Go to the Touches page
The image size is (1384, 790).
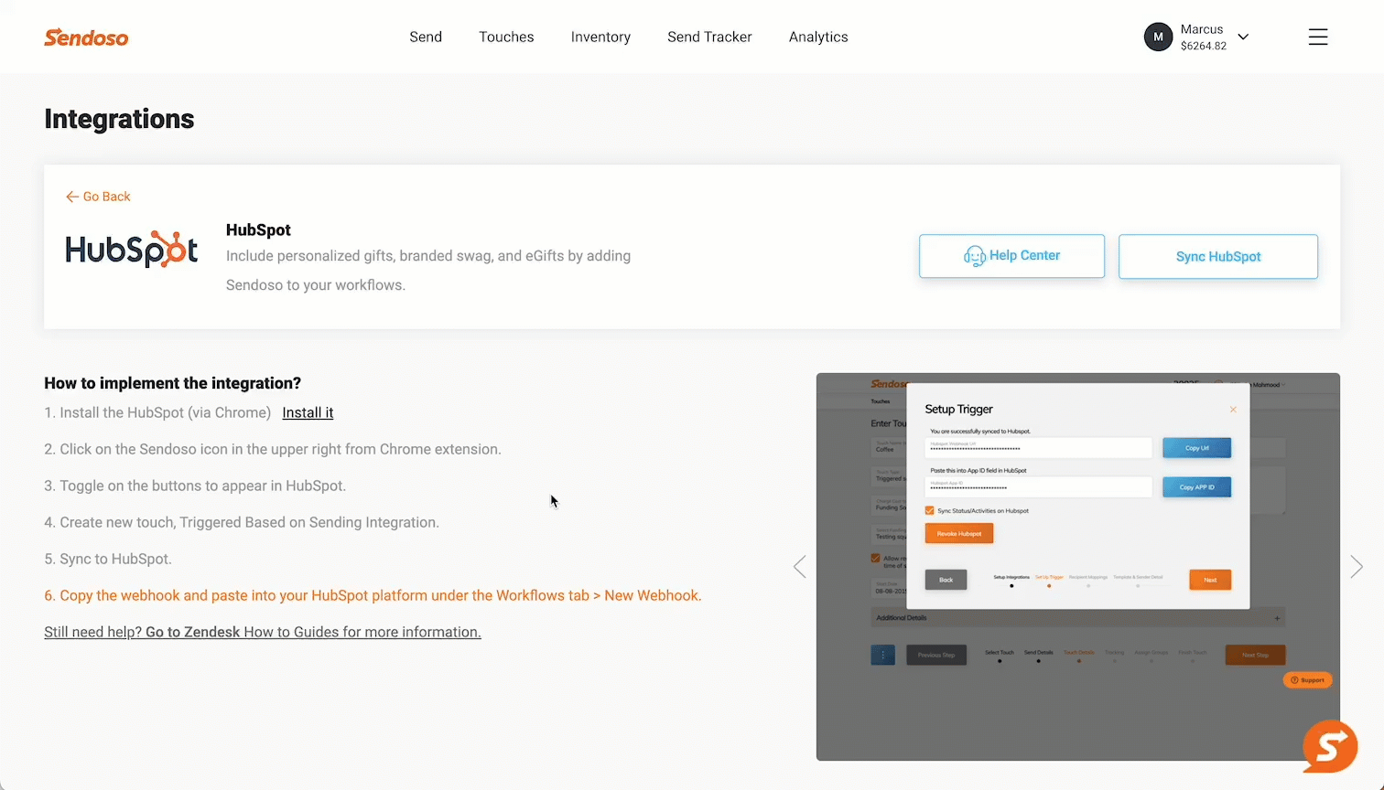(x=506, y=37)
